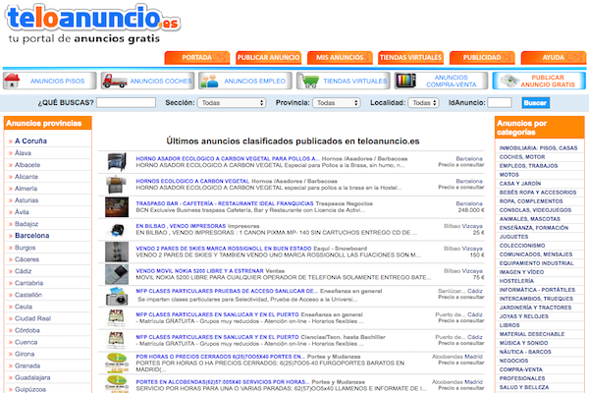Open Joyas y Relojes category

click(x=523, y=316)
